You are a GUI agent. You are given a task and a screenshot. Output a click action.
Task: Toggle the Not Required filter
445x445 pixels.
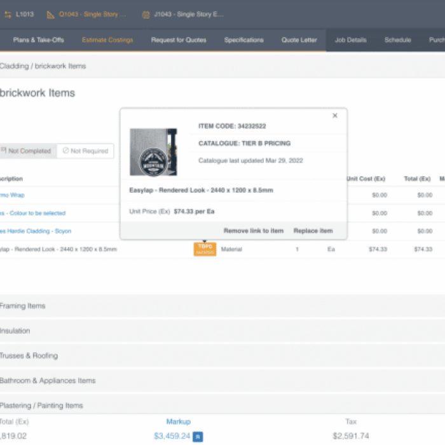[85, 151]
